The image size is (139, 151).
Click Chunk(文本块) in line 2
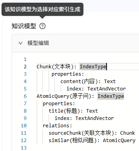(55, 67)
